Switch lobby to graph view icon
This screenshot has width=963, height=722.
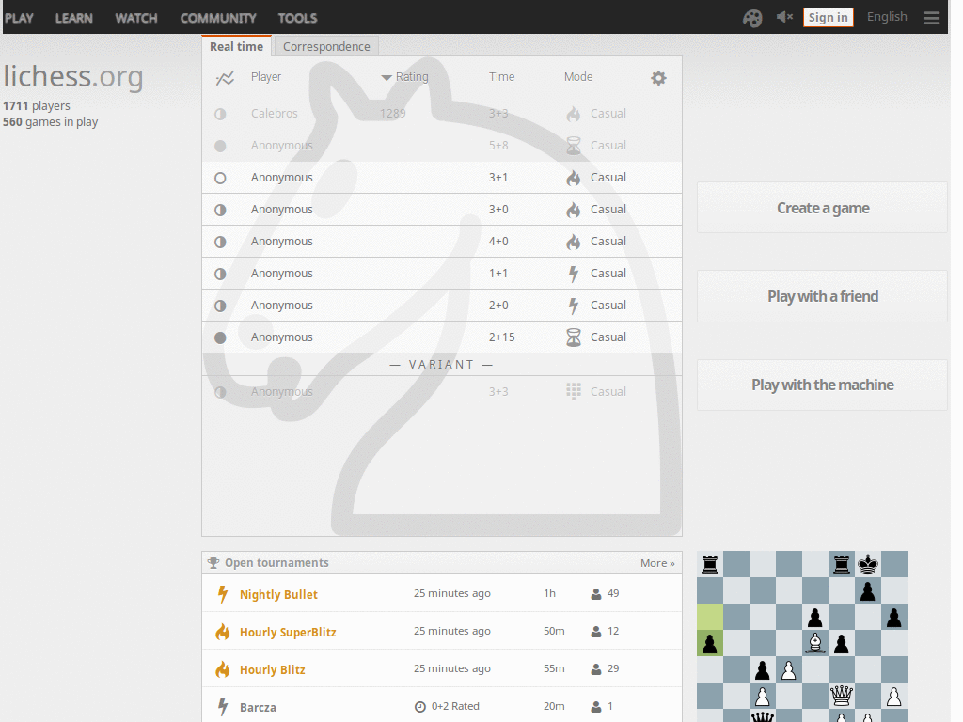[x=225, y=78]
